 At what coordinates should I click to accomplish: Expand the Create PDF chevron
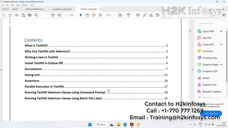pos(221,44)
